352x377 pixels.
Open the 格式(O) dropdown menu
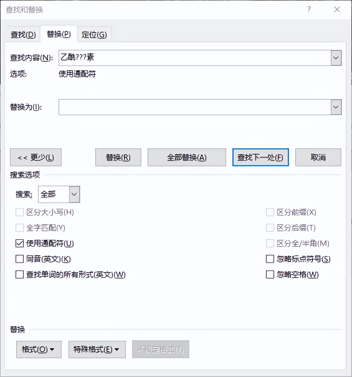point(39,349)
